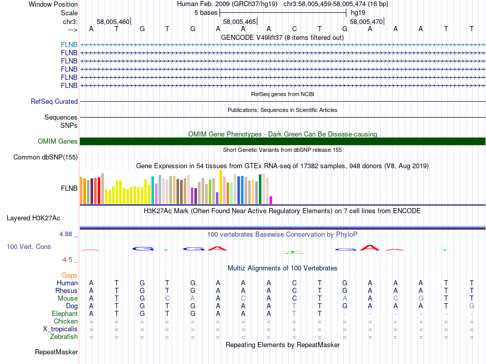Select the X_tropicalis alignment row label
This screenshot has width=486, height=364.
[60, 329]
